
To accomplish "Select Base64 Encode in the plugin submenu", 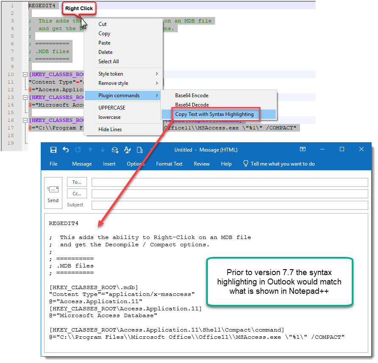I will 218,96.
